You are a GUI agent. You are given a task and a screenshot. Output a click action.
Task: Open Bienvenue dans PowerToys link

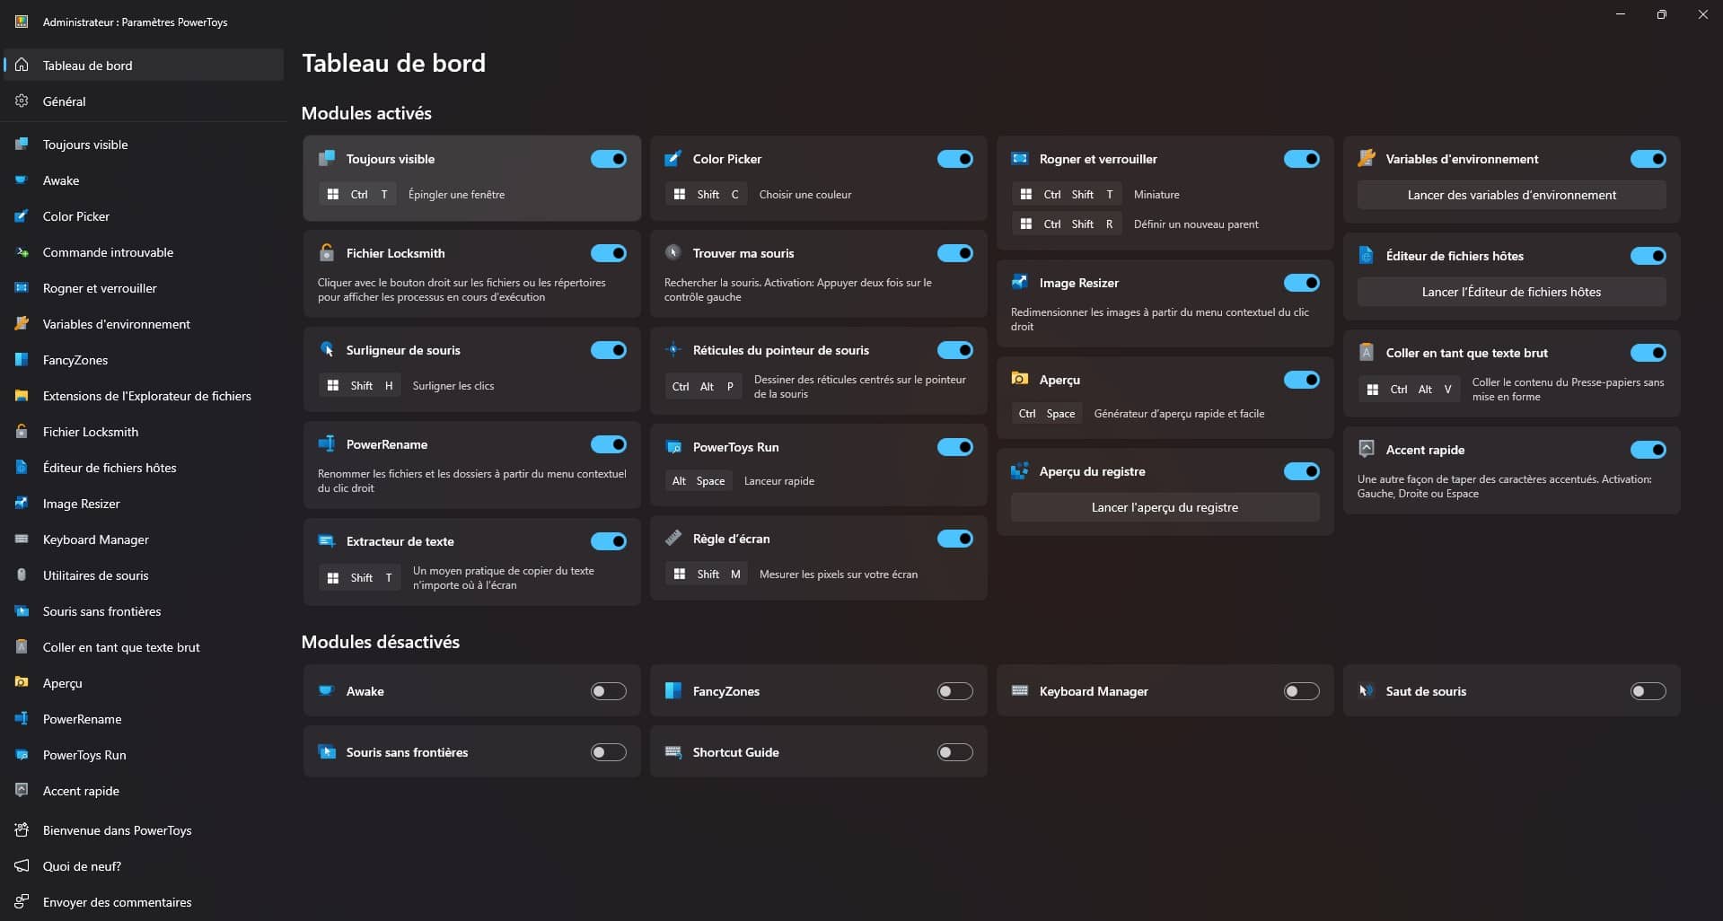(x=144, y=830)
